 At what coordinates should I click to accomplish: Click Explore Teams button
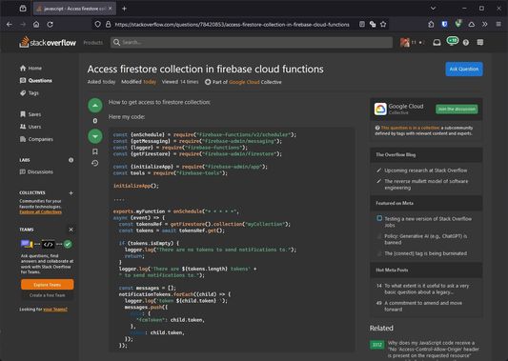click(48, 285)
